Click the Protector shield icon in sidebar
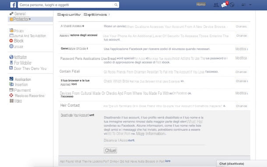The image size is (267, 167). click(x=11, y=19)
